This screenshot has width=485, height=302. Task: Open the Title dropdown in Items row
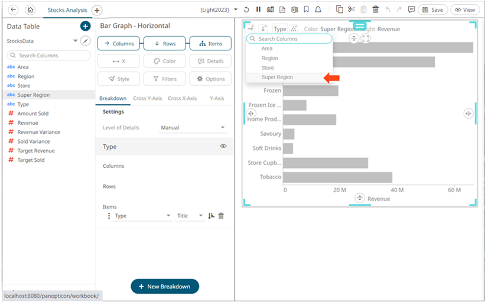[190, 216]
